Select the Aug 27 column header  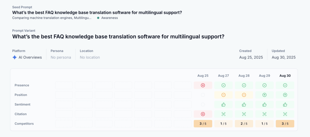(223, 76)
